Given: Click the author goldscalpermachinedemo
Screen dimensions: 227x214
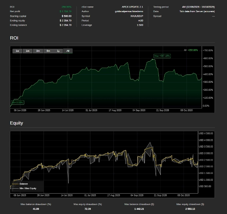Looking at the screenshot, I should coord(129,11).
